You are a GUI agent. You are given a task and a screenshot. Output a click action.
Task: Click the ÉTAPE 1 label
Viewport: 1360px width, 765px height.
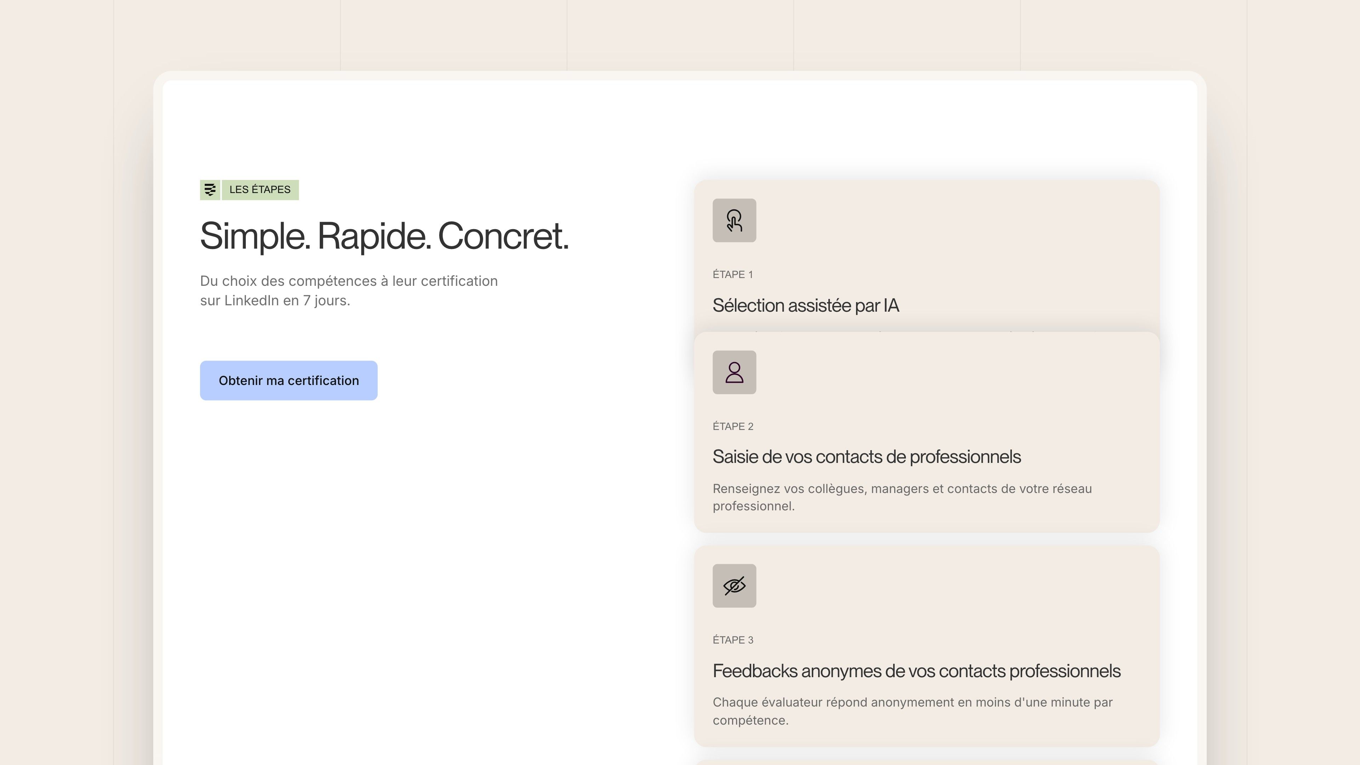(733, 274)
